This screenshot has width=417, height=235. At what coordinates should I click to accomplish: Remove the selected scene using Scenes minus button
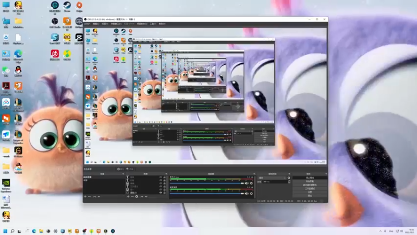(x=89, y=197)
